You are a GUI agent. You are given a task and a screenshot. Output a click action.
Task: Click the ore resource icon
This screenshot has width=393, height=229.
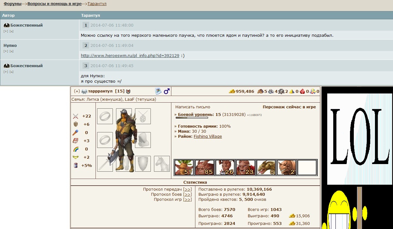[271, 92]
